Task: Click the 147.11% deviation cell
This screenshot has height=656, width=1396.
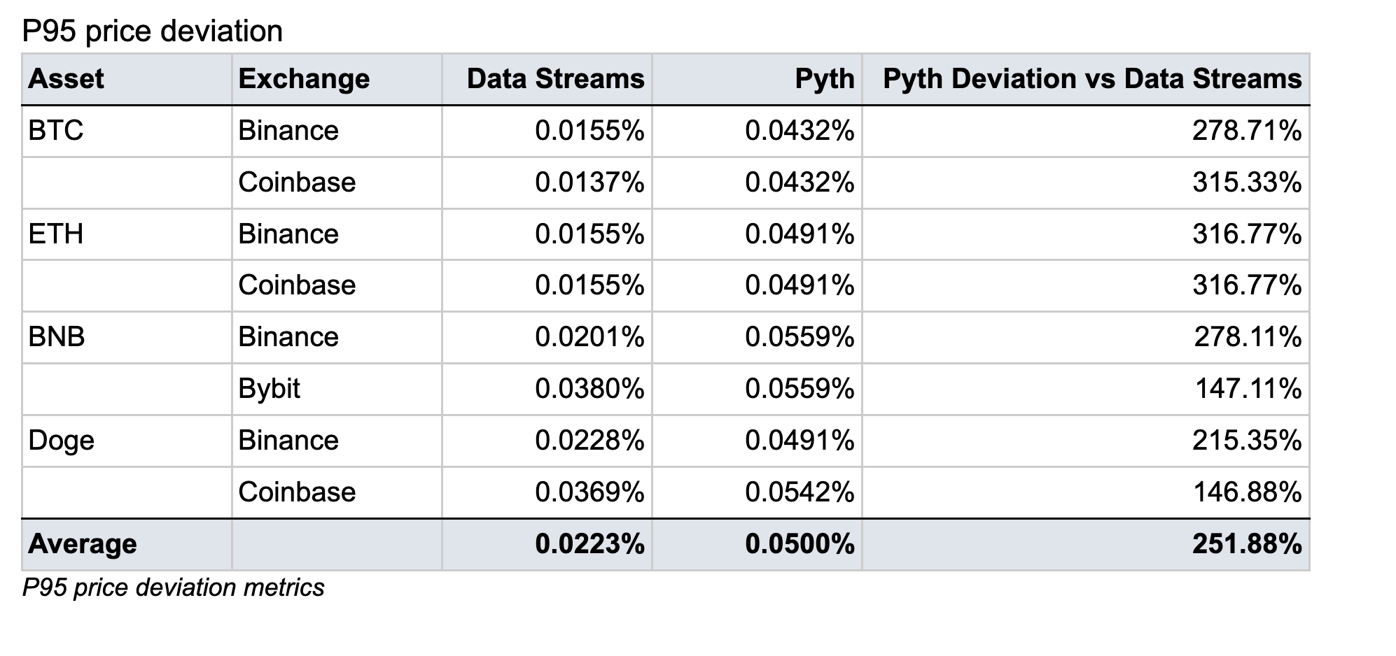Action: tap(1248, 389)
